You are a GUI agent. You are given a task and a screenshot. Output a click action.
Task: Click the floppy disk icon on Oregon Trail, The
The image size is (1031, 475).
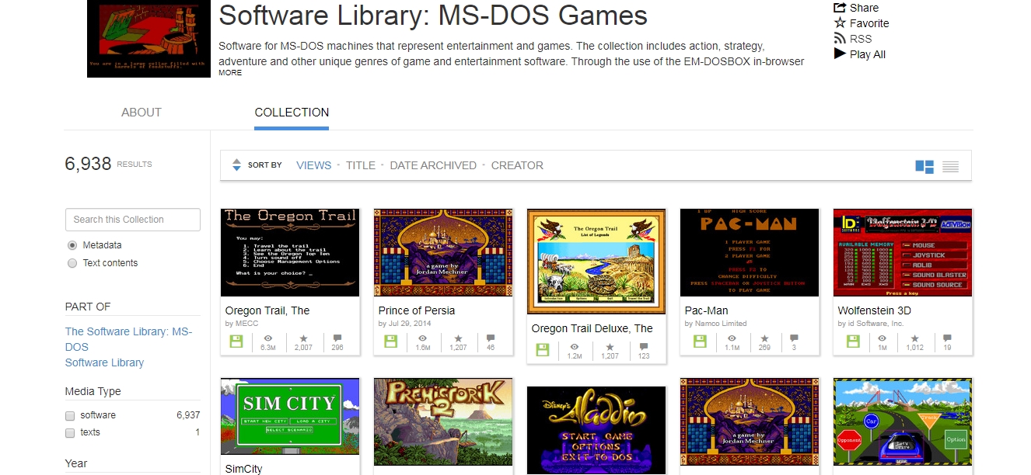coord(236,342)
